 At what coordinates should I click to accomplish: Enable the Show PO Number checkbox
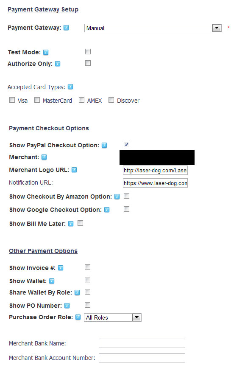coord(87,305)
